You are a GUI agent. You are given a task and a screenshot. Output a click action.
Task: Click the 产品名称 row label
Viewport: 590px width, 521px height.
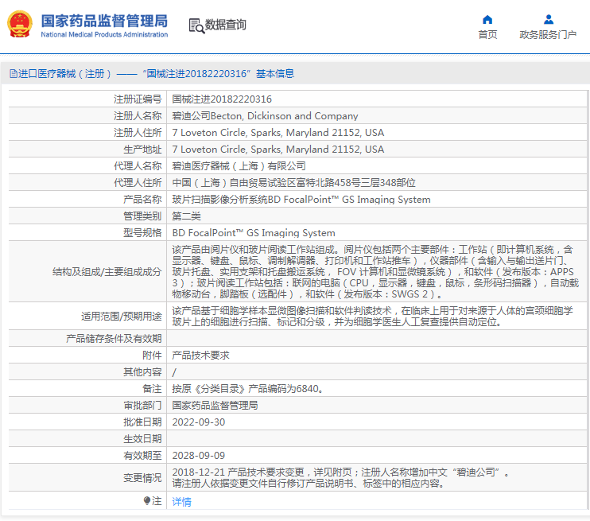pyautogui.click(x=142, y=200)
